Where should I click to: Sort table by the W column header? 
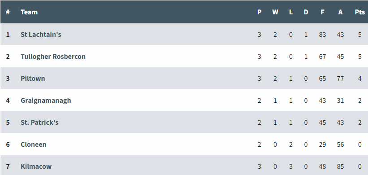coord(275,12)
